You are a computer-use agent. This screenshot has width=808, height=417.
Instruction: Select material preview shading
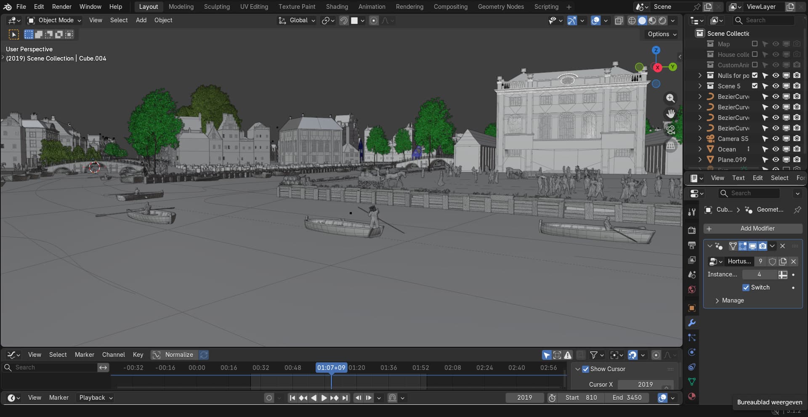[652, 21]
